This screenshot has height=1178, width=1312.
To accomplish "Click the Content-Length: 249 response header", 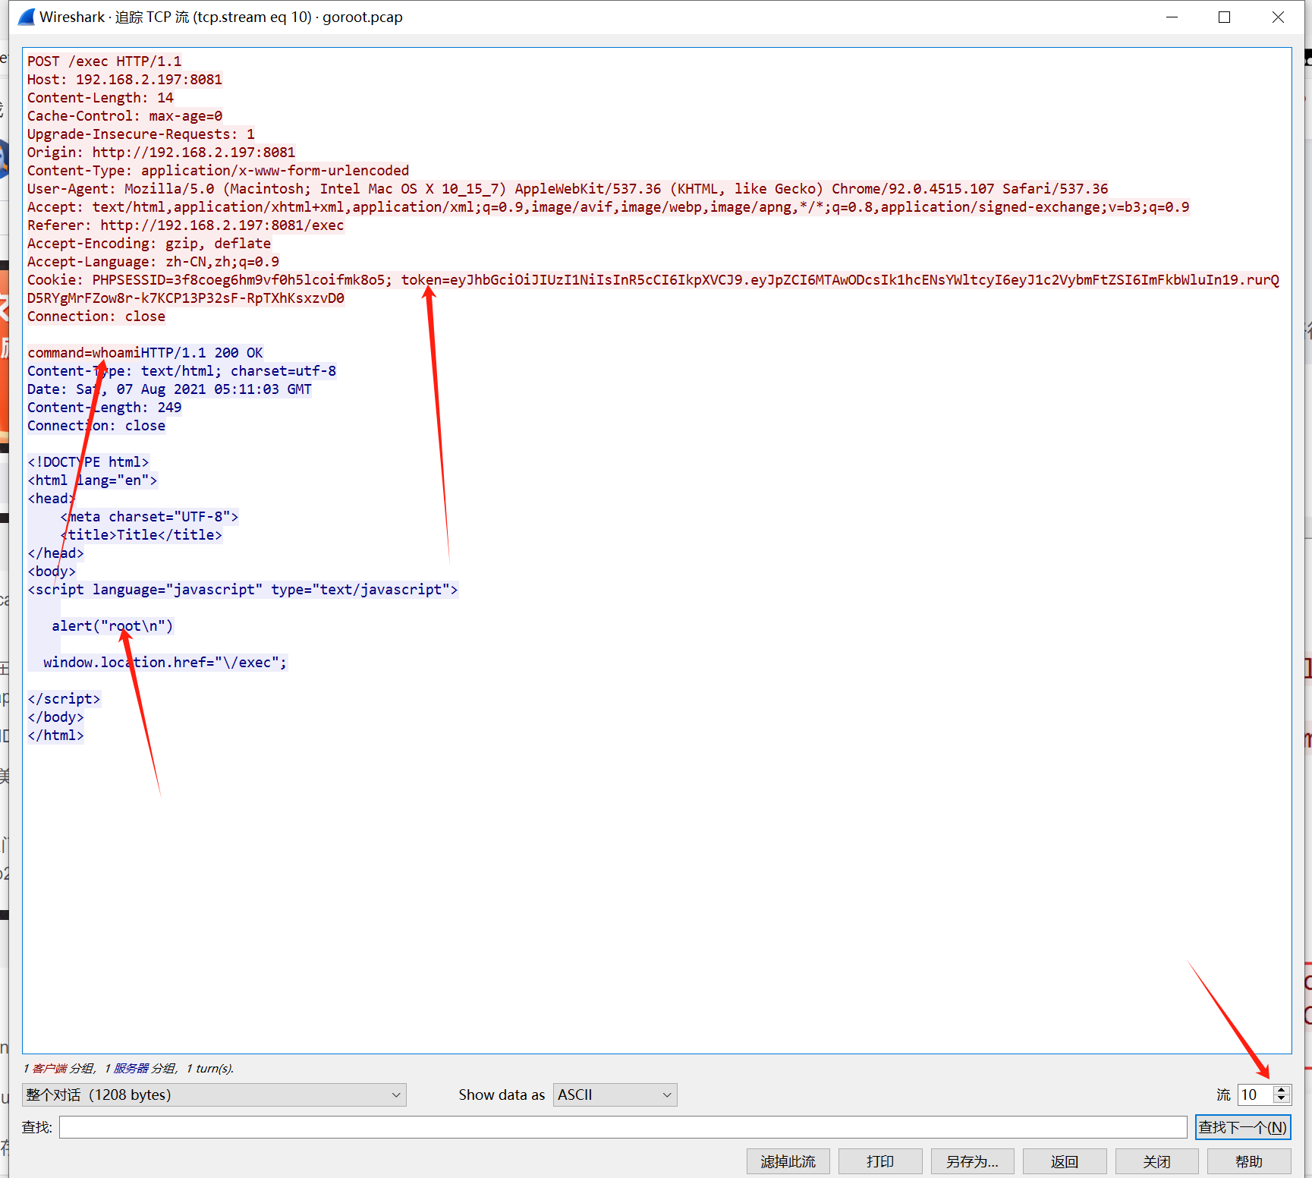I will click(105, 408).
